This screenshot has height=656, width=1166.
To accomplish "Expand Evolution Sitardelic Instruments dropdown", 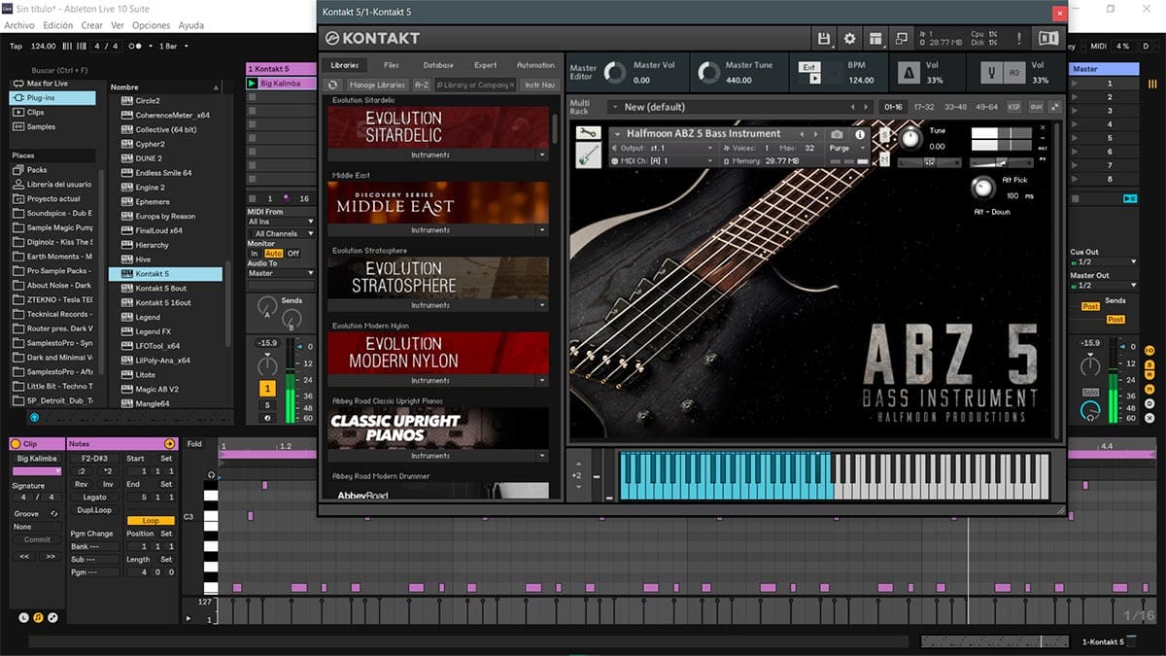I will (x=542, y=155).
